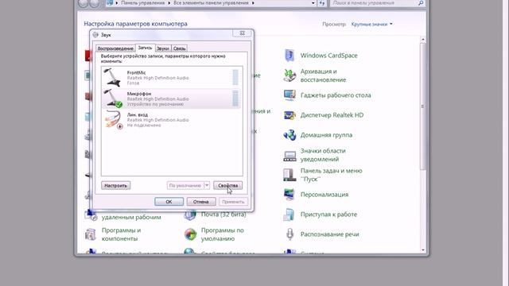Image resolution: width=509 pixels, height=286 pixels.
Task: Click Персонализация label
Action: tap(324, 195)
